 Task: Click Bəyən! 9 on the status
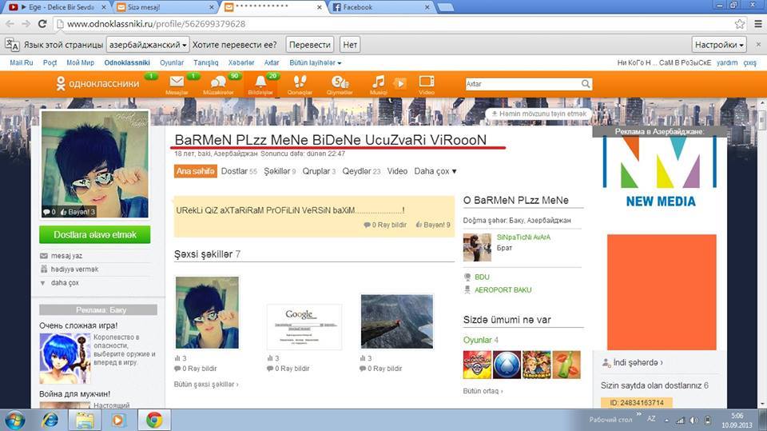click(x=433, y=225)
